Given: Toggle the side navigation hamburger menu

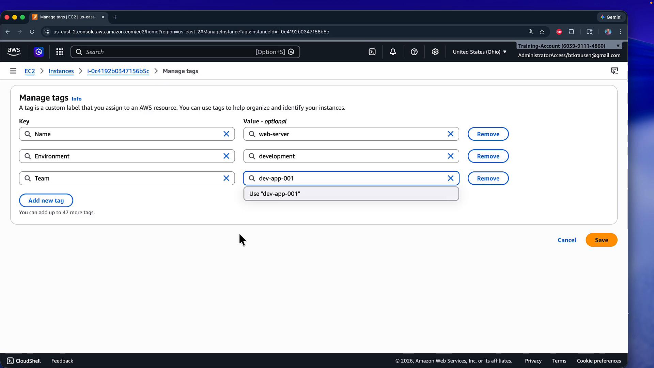Looking at the screenshot, I should tap(13, 71).
